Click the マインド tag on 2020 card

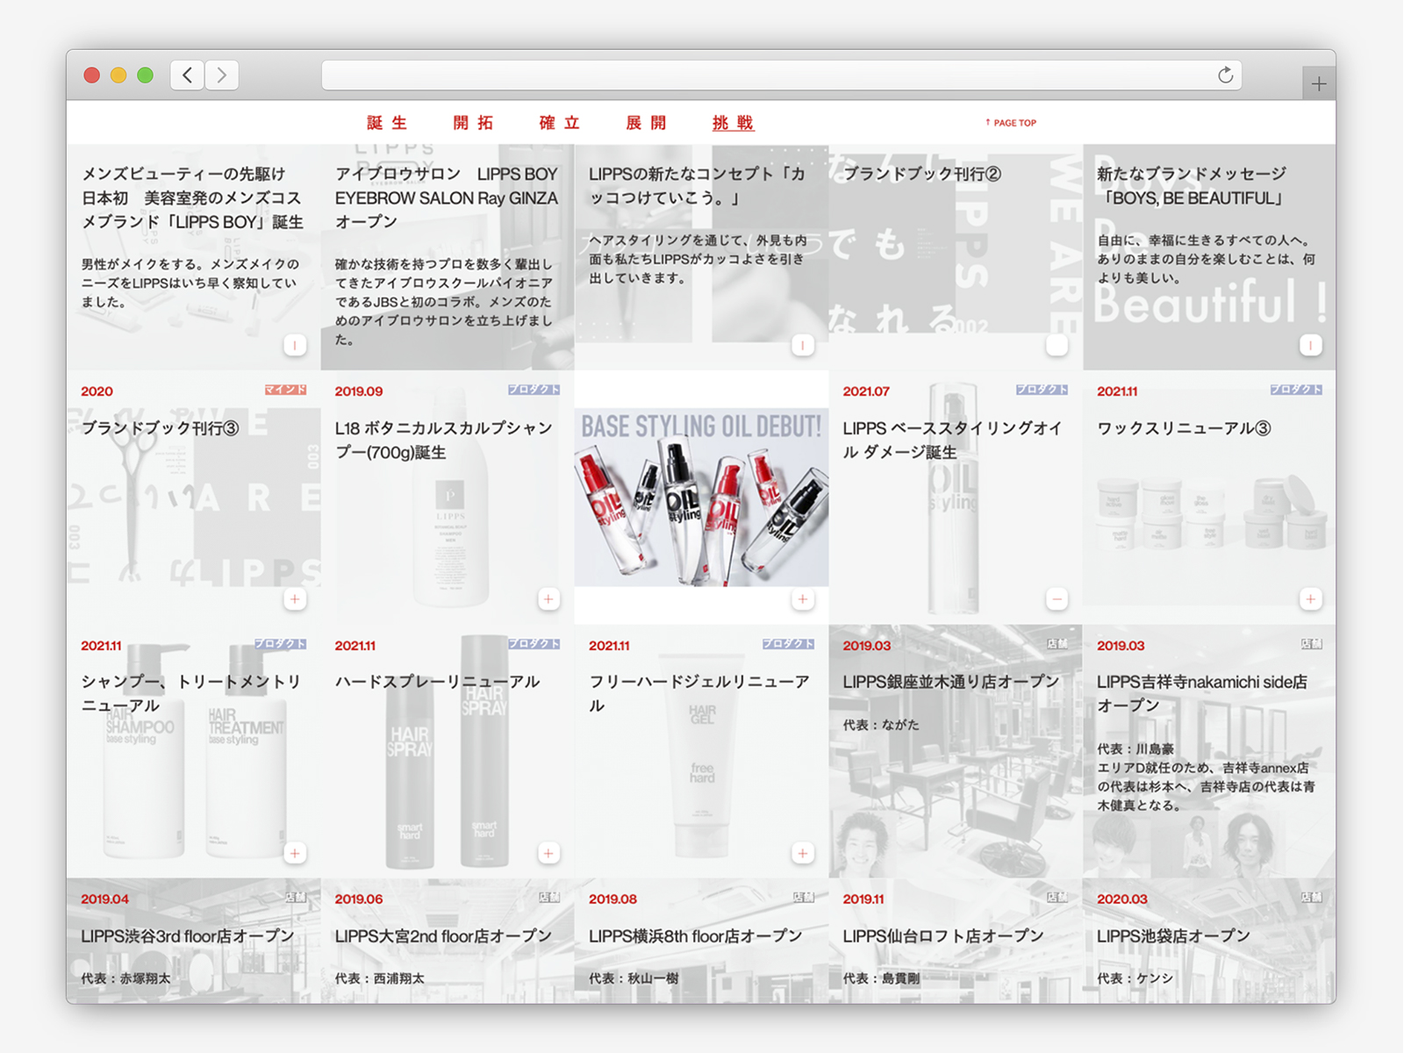[x=286, y=390]
